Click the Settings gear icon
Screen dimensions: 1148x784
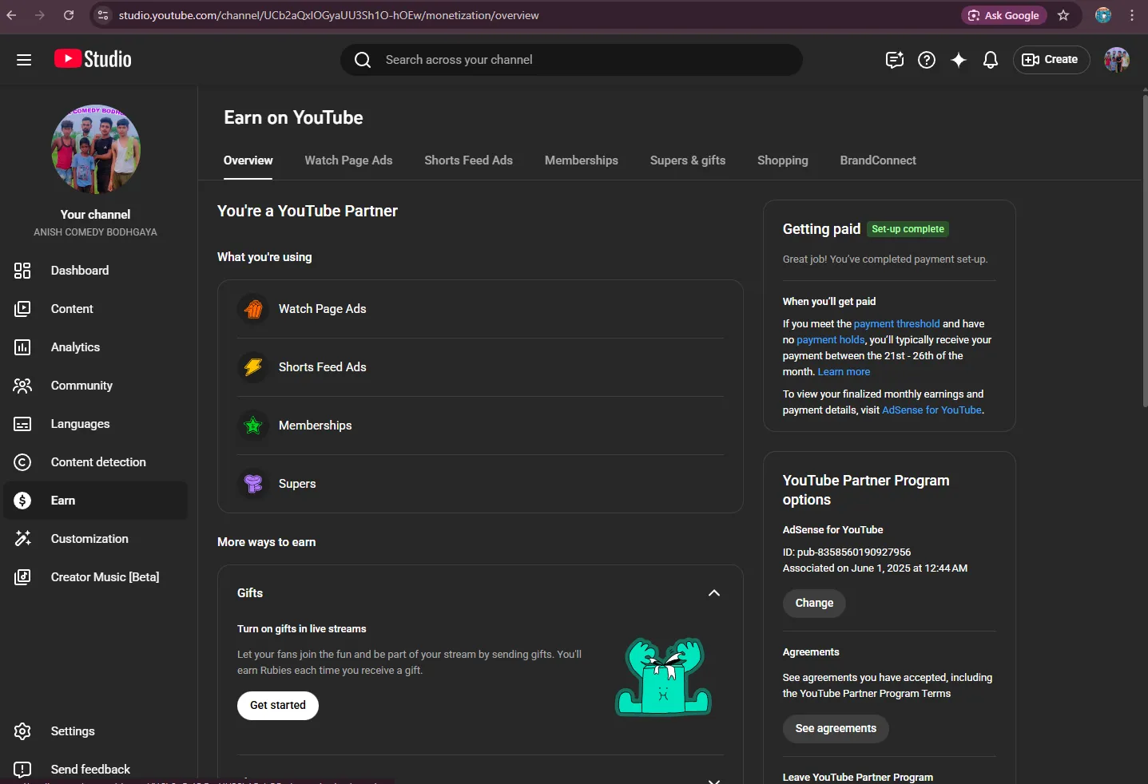pyautogui.click(x=22, y=731)
